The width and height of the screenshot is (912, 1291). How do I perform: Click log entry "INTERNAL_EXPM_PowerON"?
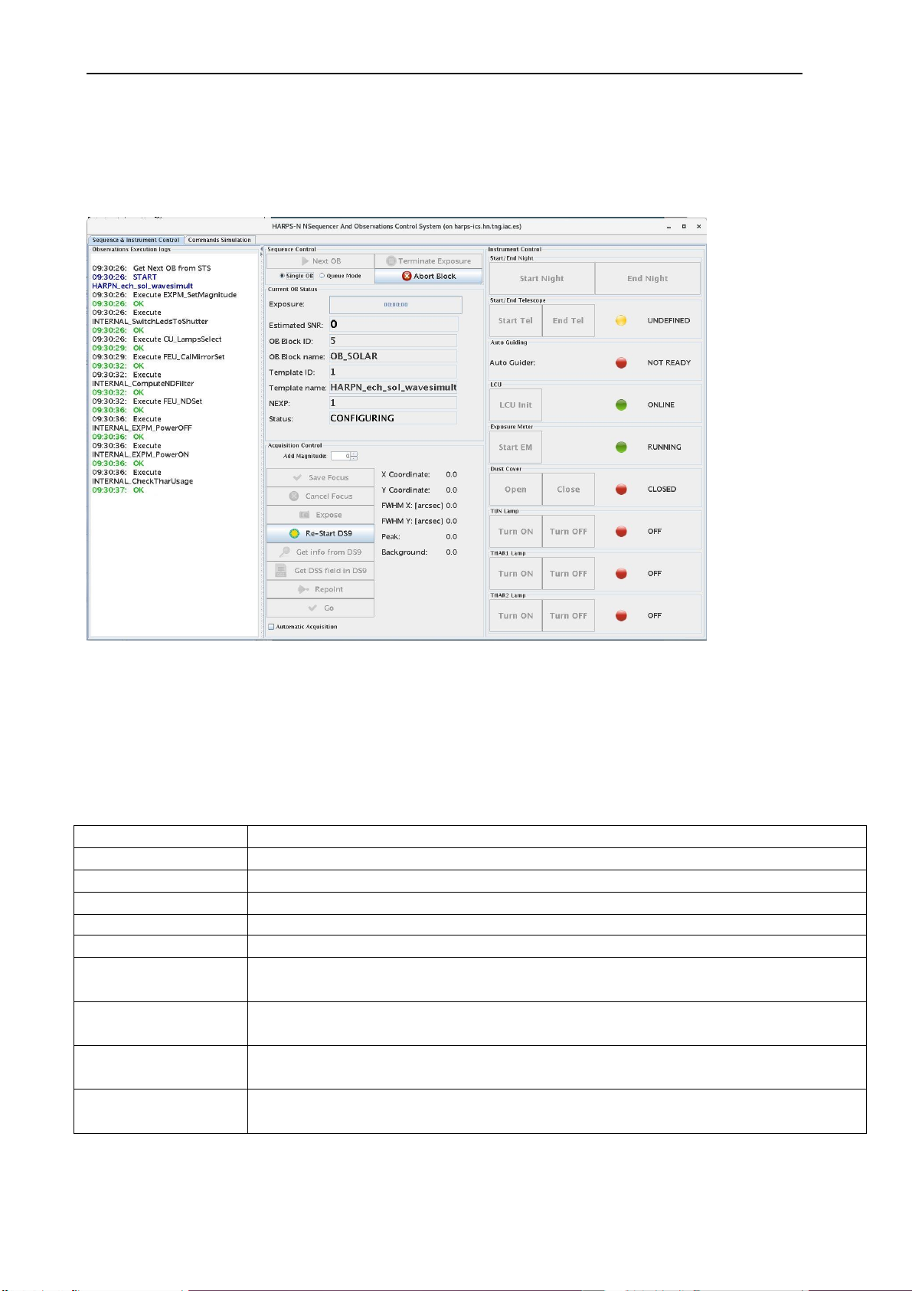click(140, 454)
